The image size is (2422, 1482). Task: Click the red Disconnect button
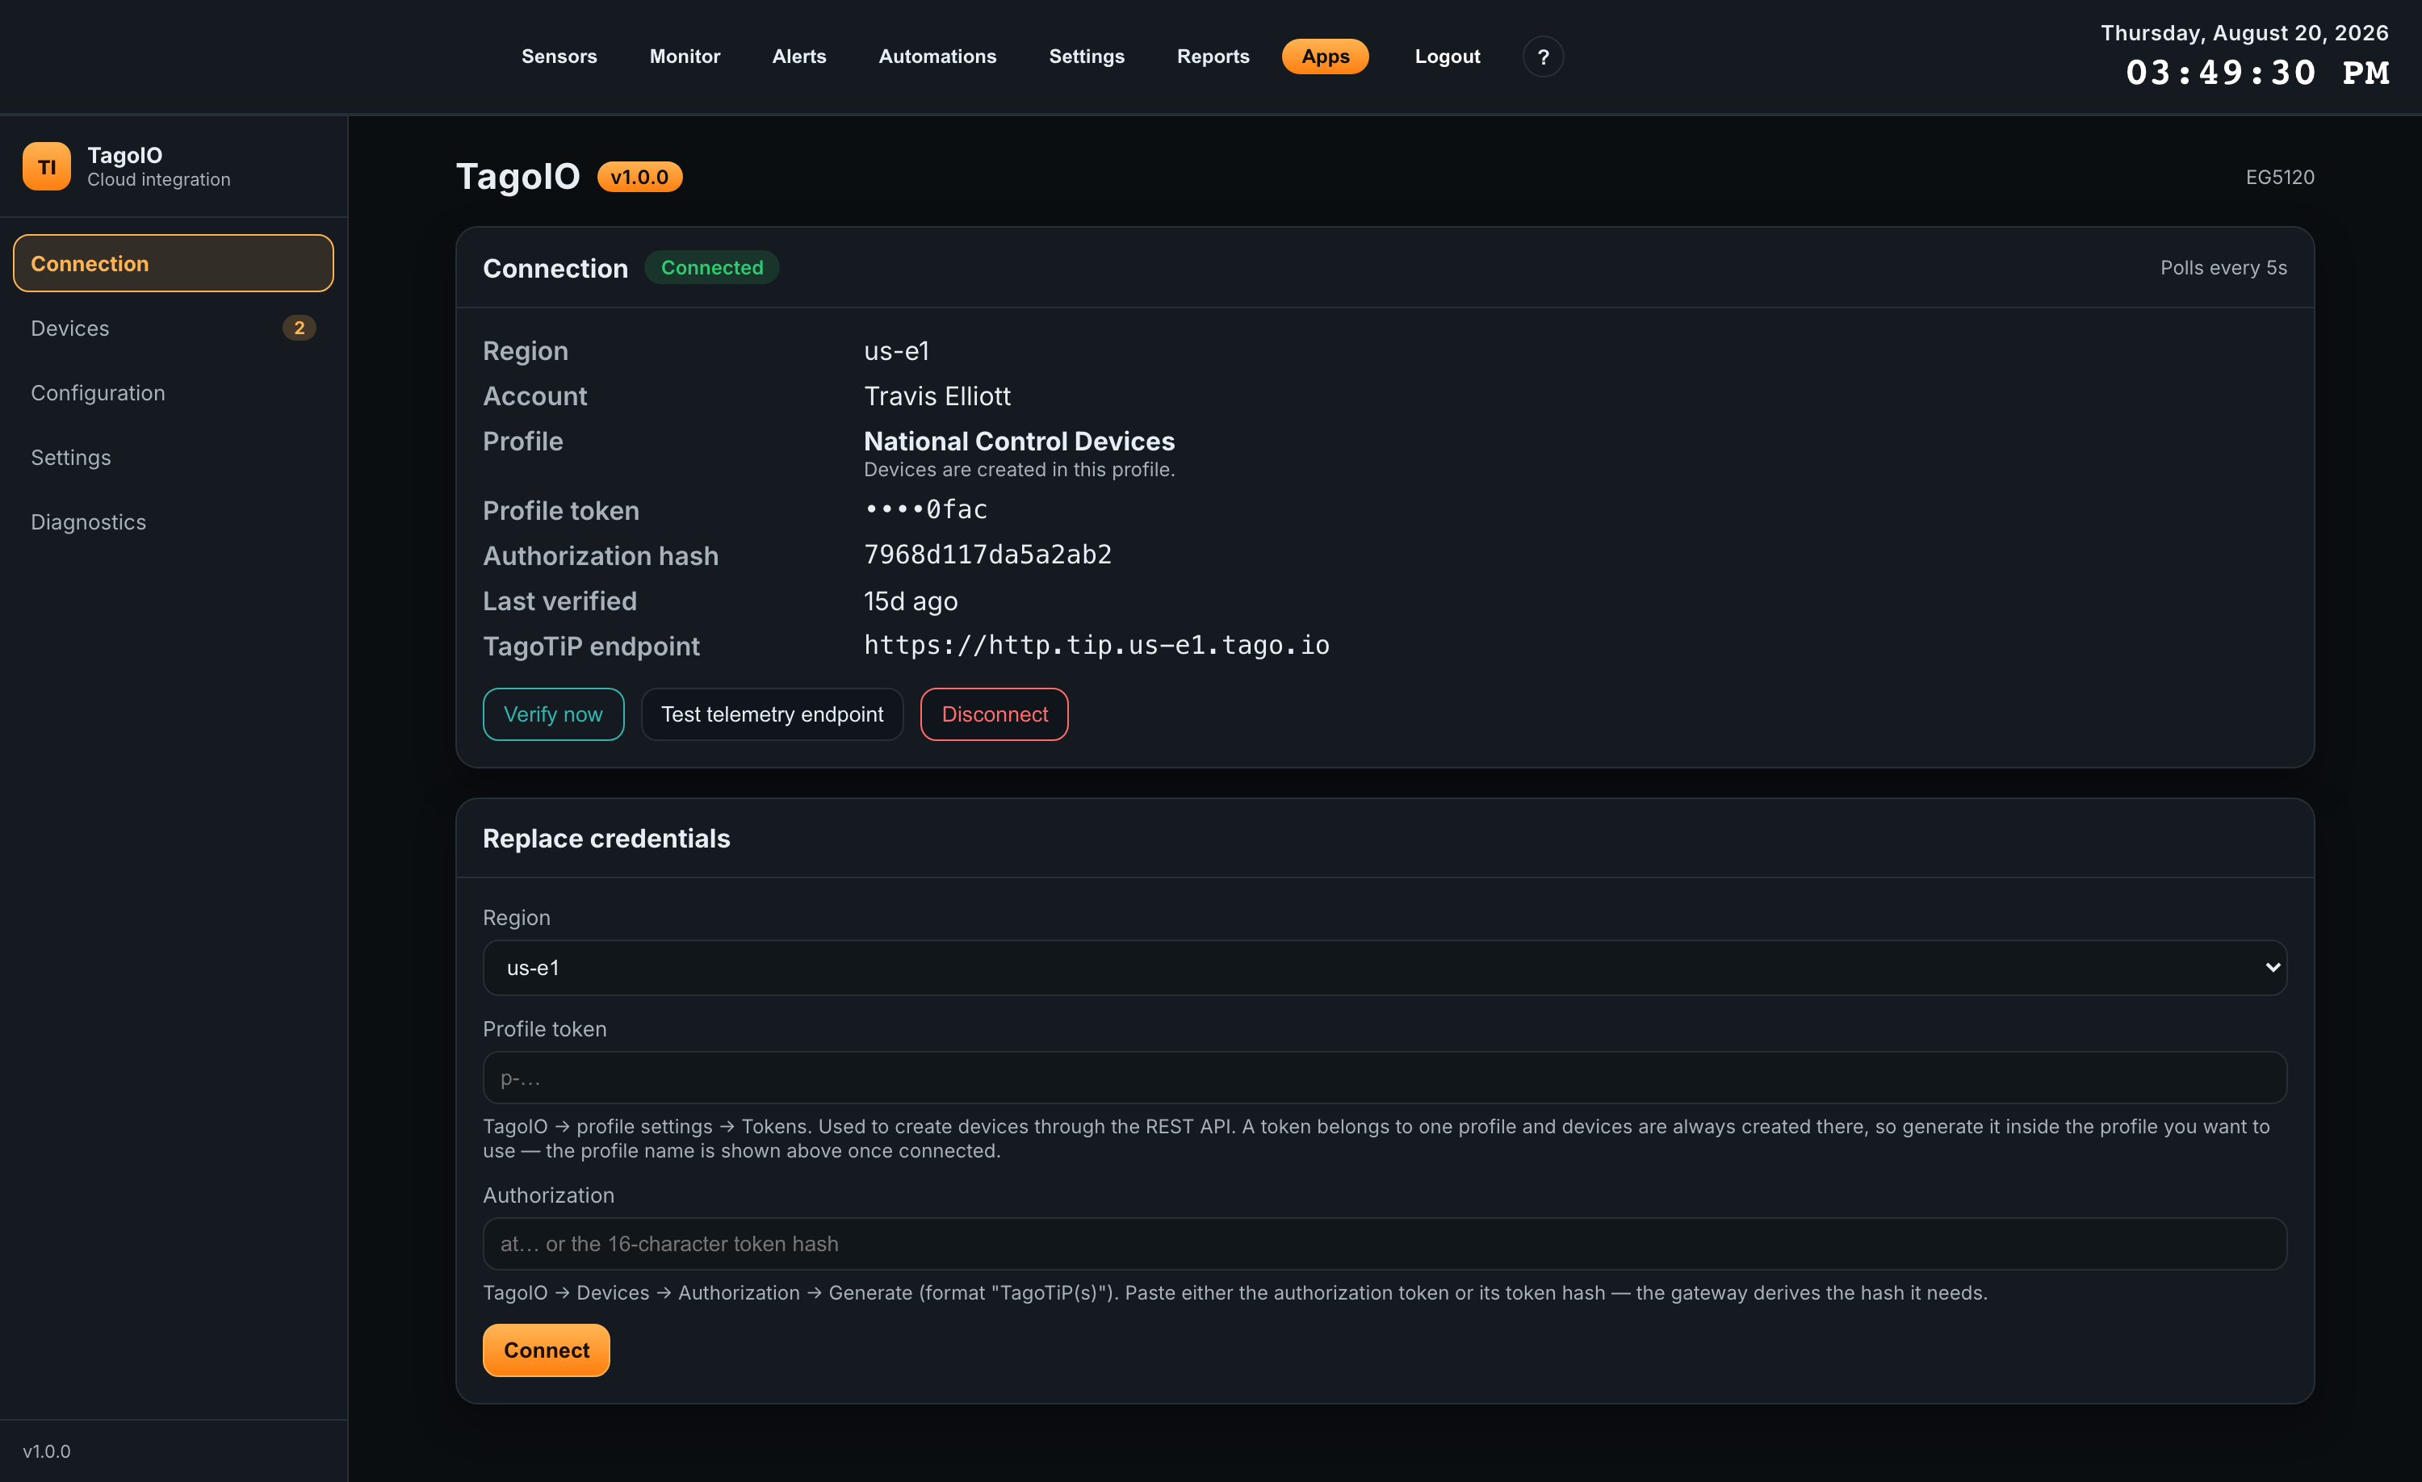coord(994,714)
